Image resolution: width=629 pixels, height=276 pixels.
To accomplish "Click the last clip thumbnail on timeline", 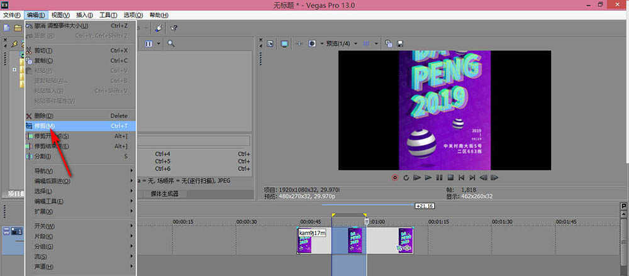I will [406, 241].
